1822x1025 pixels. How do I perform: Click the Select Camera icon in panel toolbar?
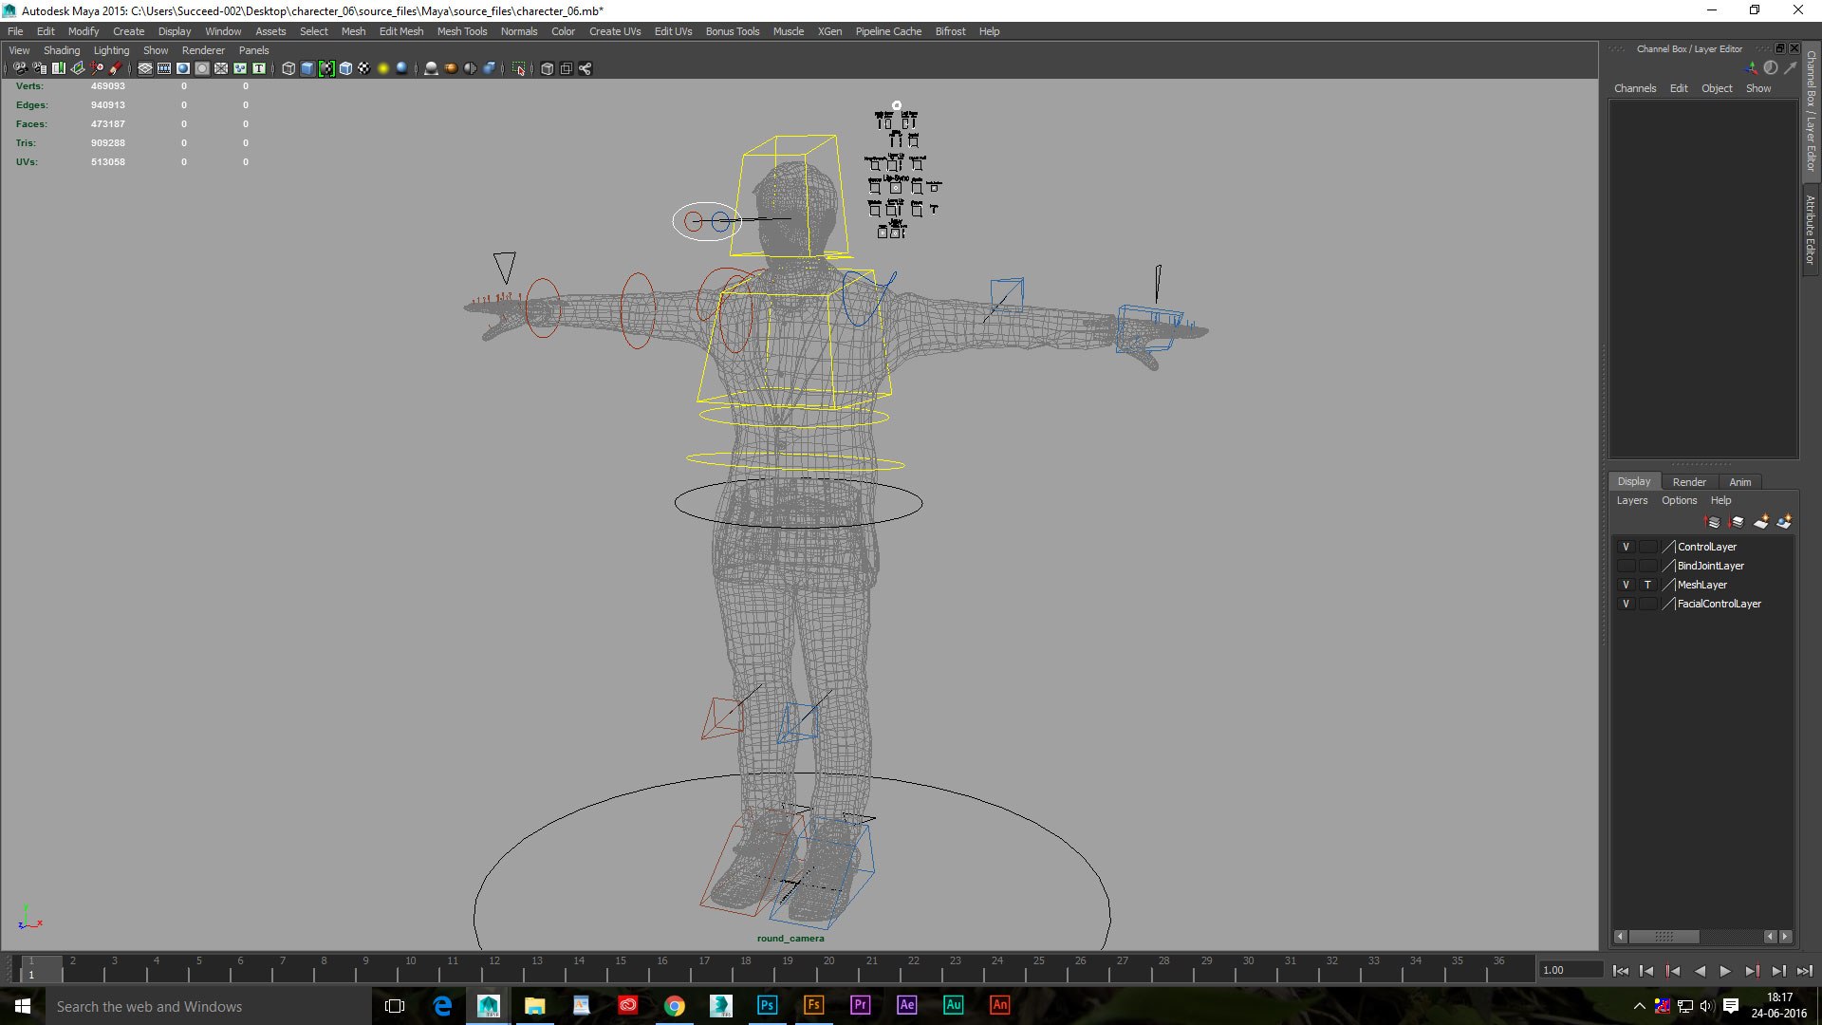click(20, 68)
